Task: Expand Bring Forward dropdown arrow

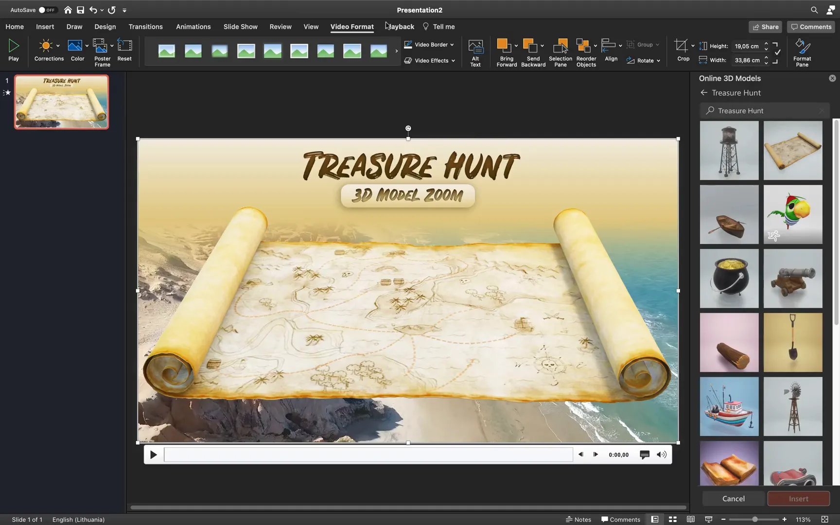Action: [516, 46]
